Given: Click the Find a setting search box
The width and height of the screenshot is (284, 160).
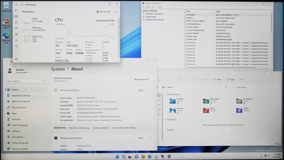Looking at the screenshot, I should tap(26, 81).
